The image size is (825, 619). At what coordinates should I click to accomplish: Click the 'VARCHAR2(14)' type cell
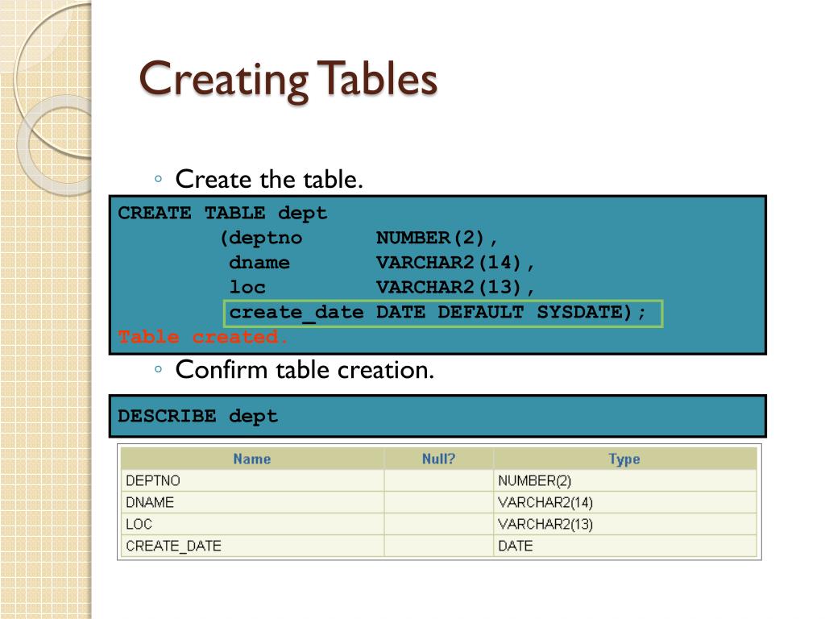coord(624,503)
